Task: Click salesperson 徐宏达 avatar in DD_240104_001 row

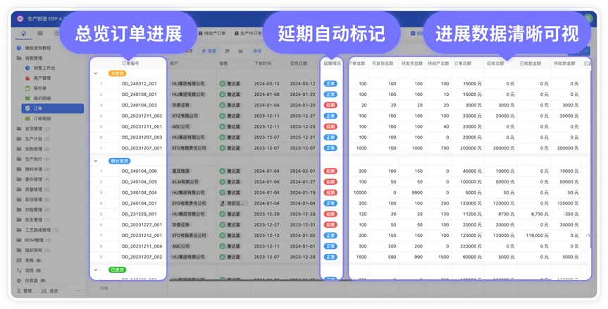Action: [223, 203]
